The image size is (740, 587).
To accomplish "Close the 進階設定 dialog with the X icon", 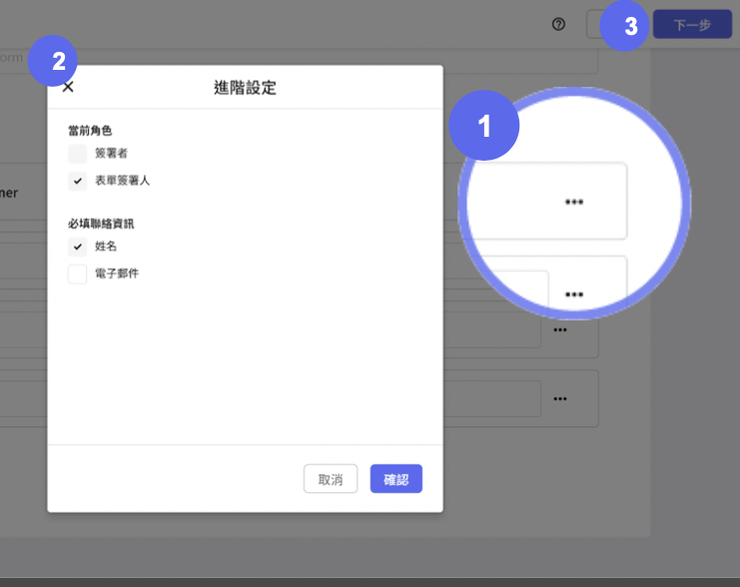I will coord(68,87).
